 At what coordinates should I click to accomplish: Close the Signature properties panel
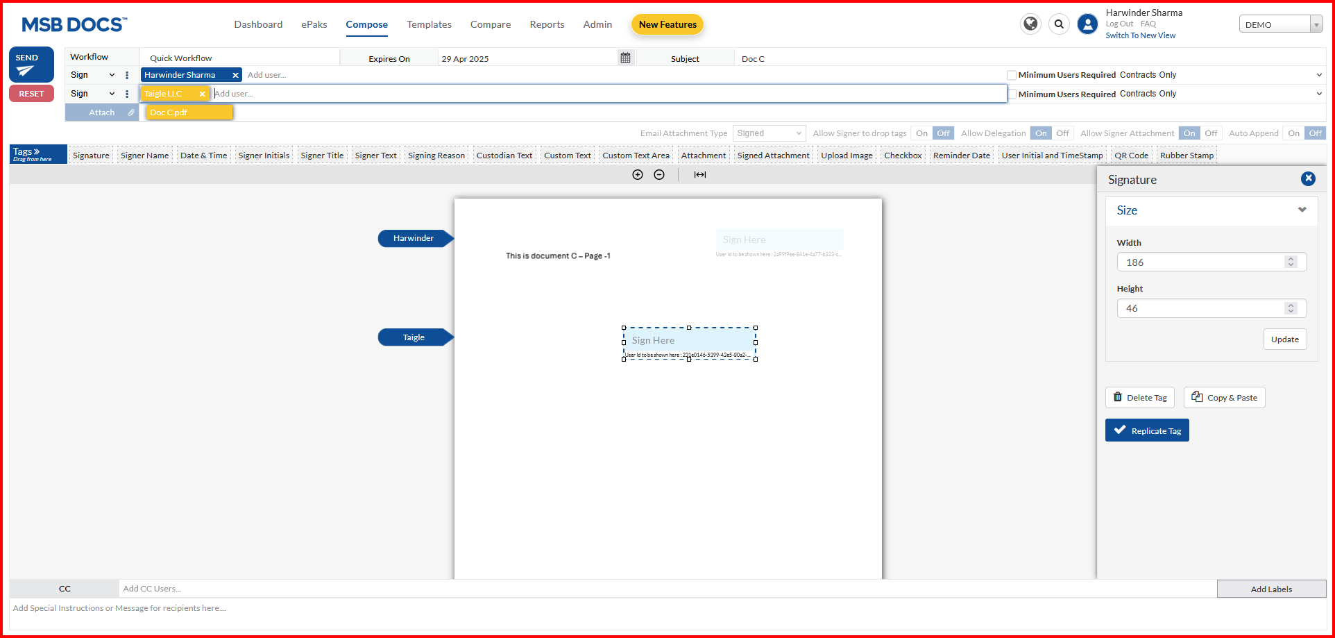coord(1308,179)
